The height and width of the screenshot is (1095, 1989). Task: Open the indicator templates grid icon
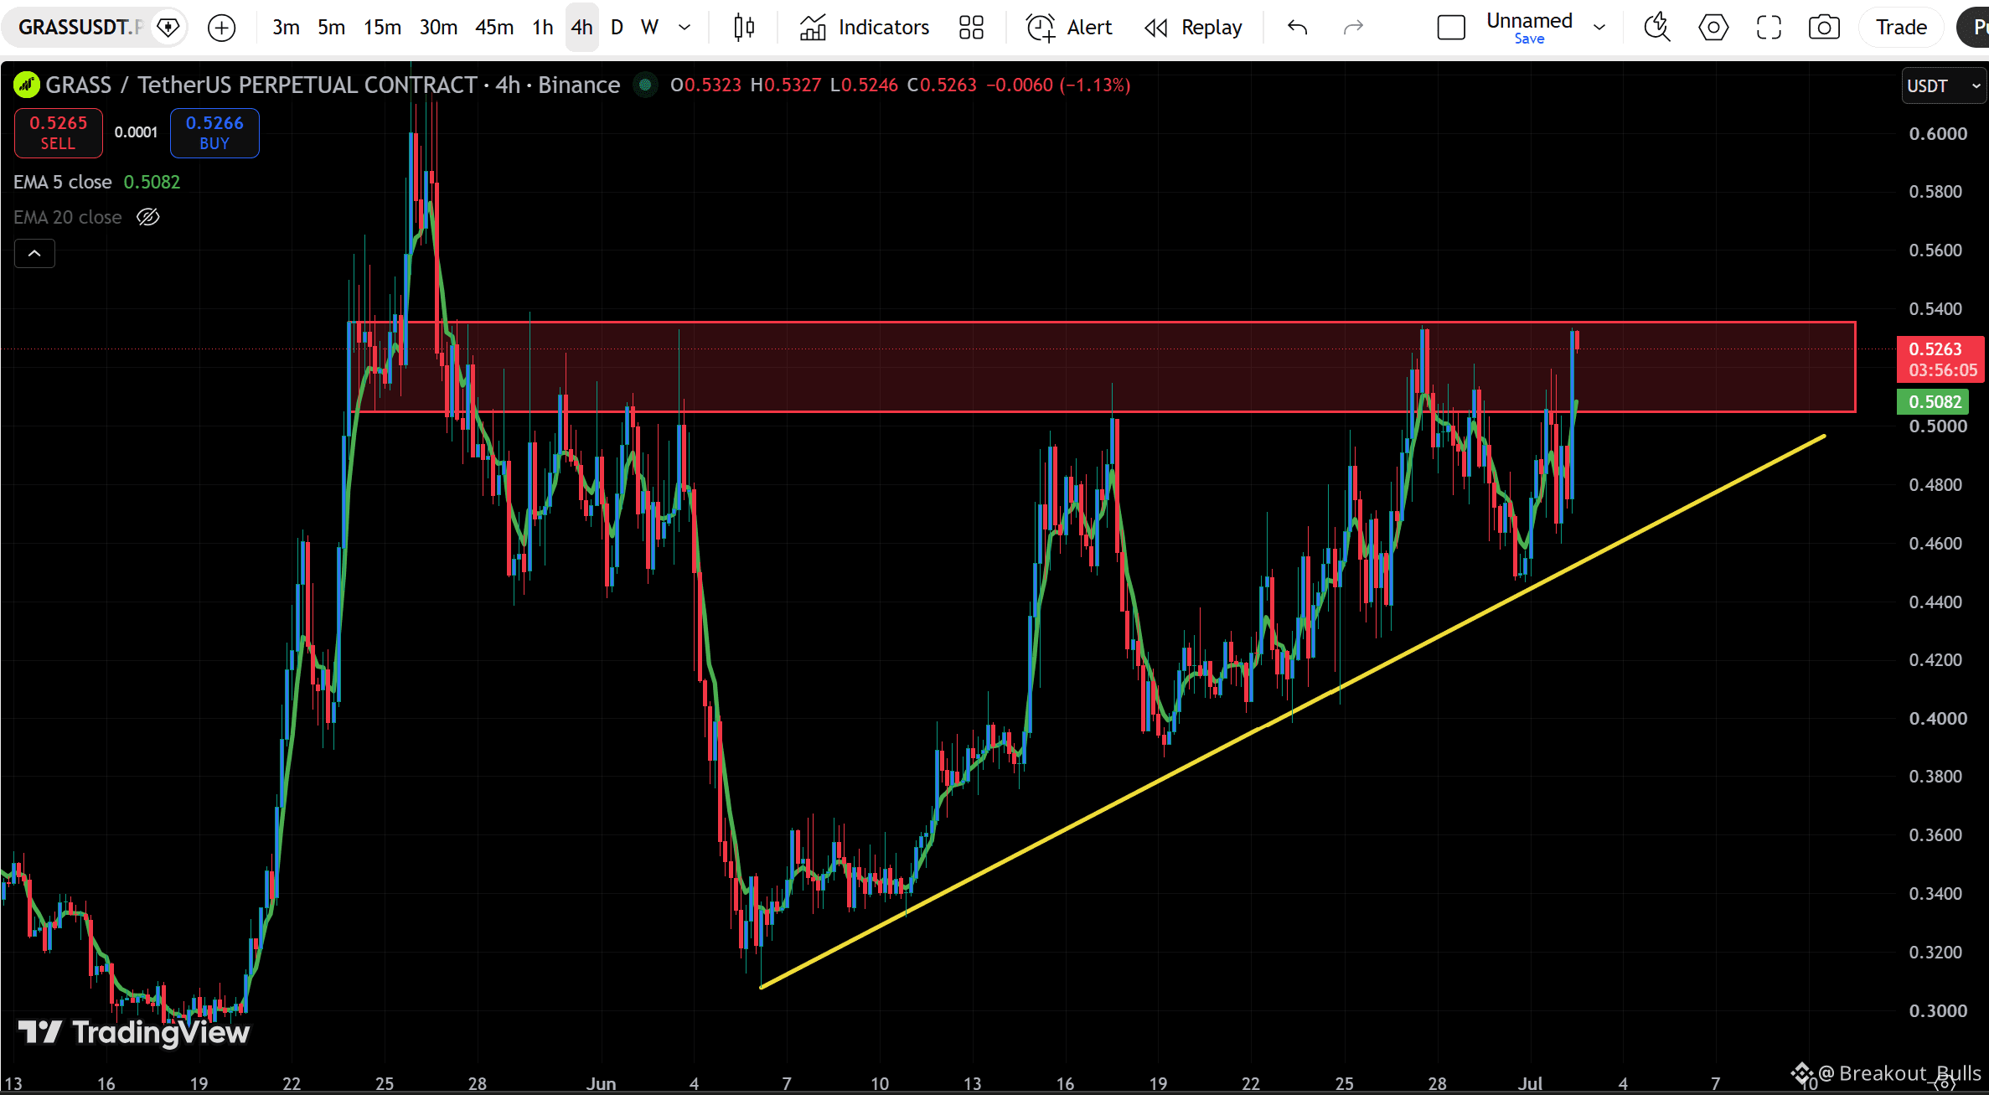point(971,28)
